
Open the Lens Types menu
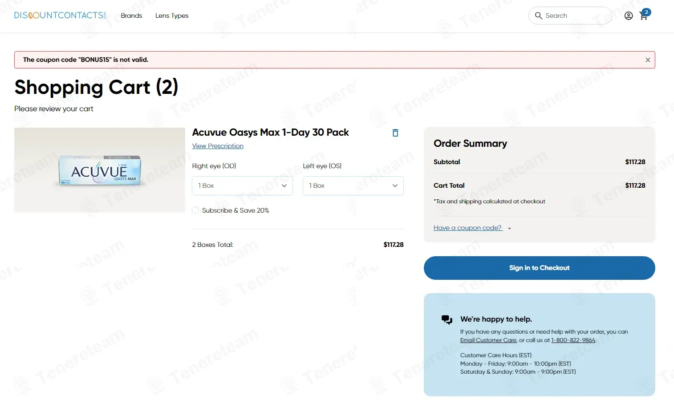click(x=172, y=16)
